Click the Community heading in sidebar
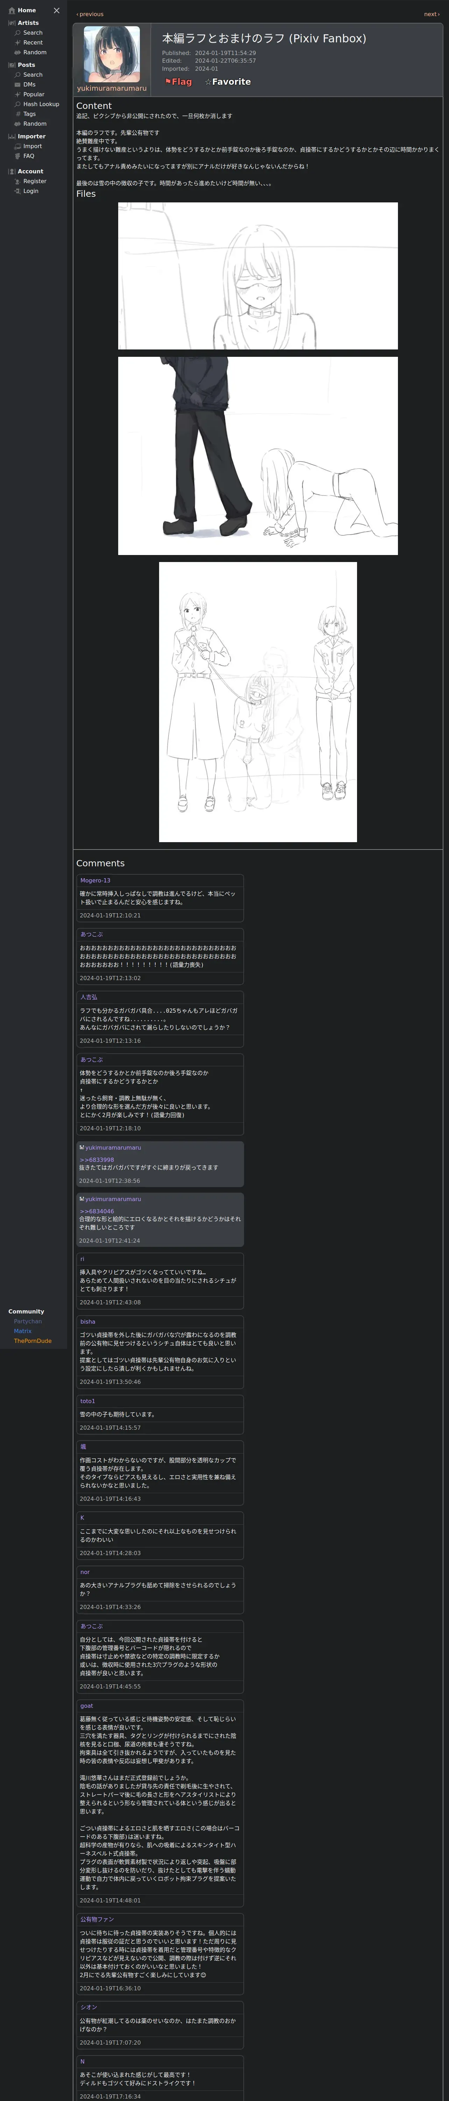 [x=26, y=1311]
